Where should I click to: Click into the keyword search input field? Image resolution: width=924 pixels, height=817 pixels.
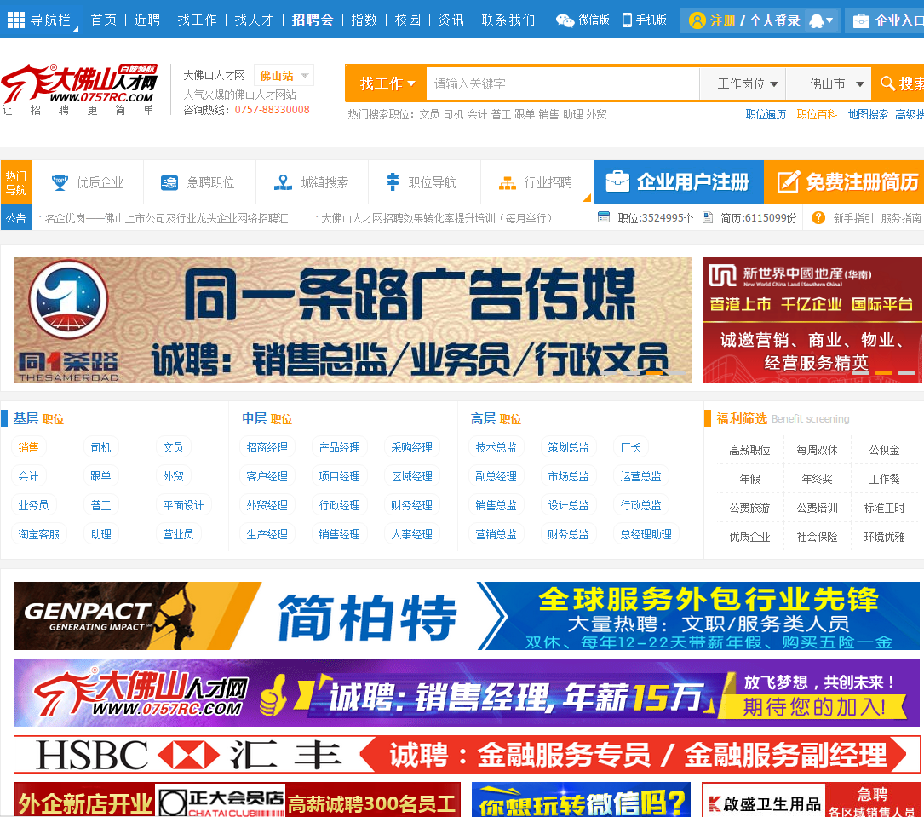[x=562, y=83]
